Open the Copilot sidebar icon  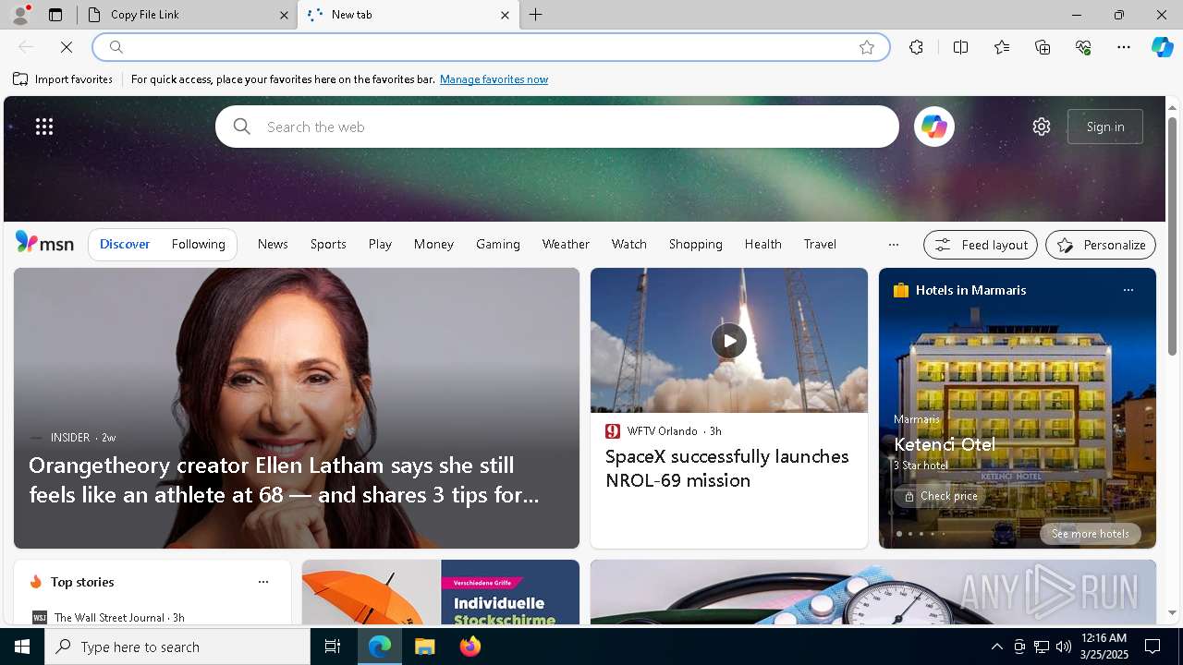[1162, 47]
